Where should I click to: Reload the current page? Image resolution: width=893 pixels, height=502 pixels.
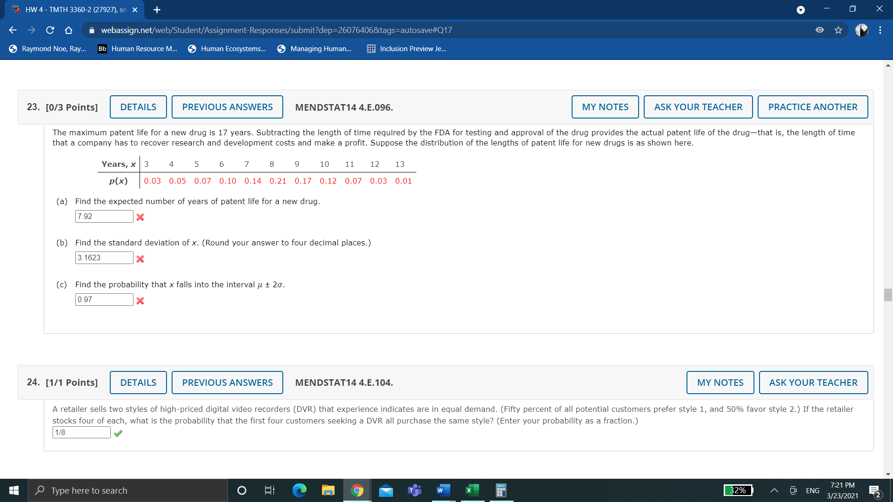[50, 30]
